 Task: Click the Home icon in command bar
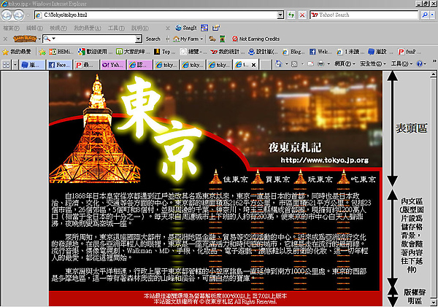click(279, 64)
